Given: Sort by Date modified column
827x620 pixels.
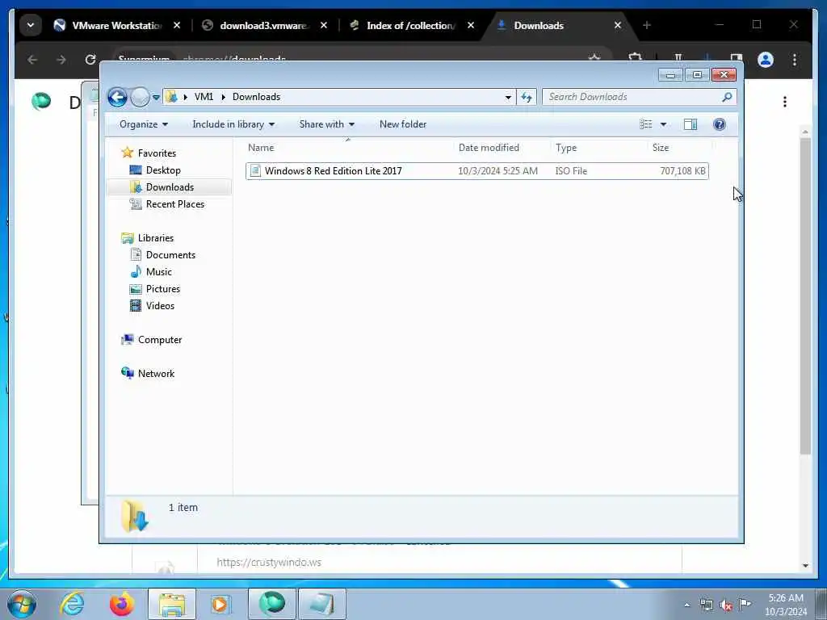Looking at the screenshot, I should [502, 148].
